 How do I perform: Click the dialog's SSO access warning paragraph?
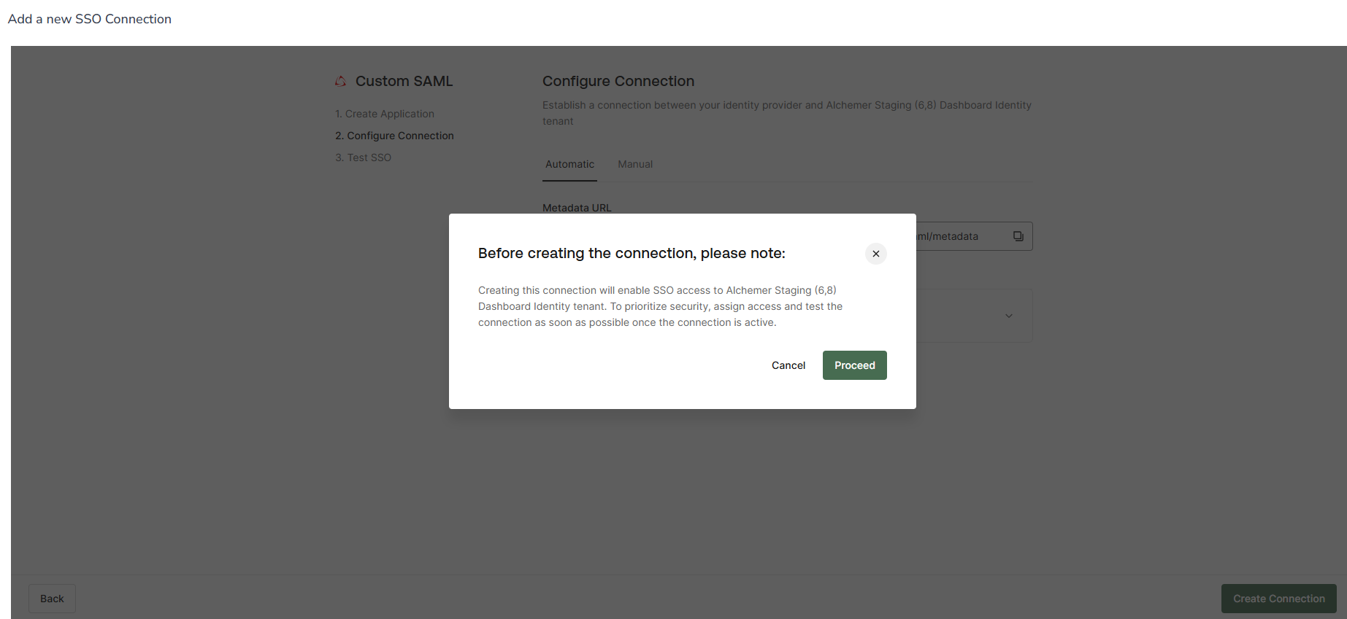(x=661, y=306)
